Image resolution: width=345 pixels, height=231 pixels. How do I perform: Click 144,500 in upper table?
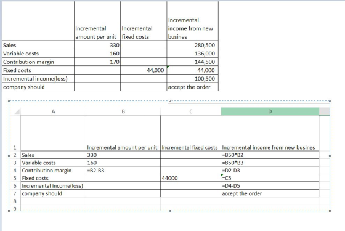(205, 62)
